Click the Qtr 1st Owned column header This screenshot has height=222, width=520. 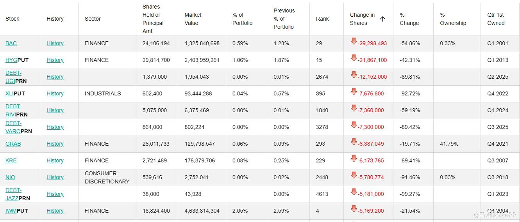point(496,19)
